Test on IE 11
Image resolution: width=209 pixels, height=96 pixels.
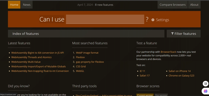tap(142, 71)
